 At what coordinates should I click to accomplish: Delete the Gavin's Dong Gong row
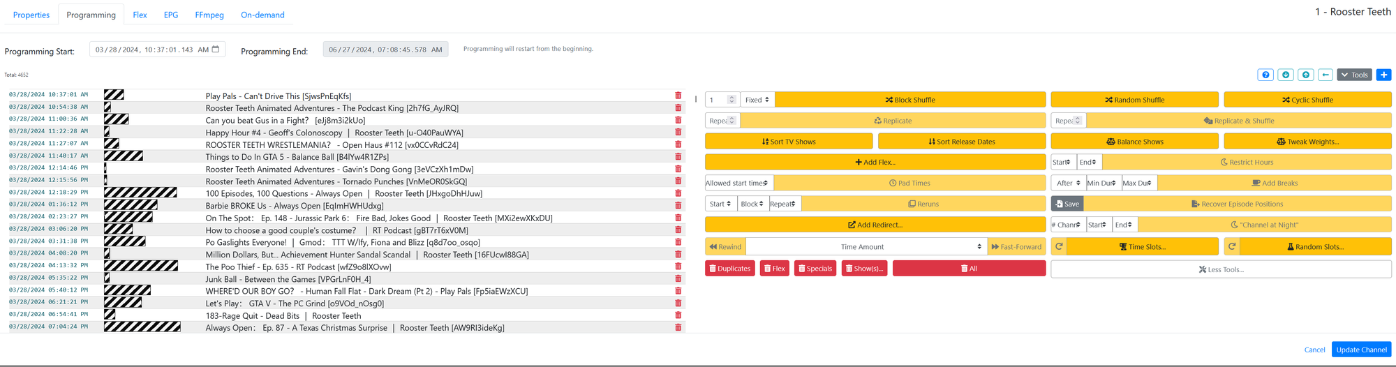[x=678, y=169]
